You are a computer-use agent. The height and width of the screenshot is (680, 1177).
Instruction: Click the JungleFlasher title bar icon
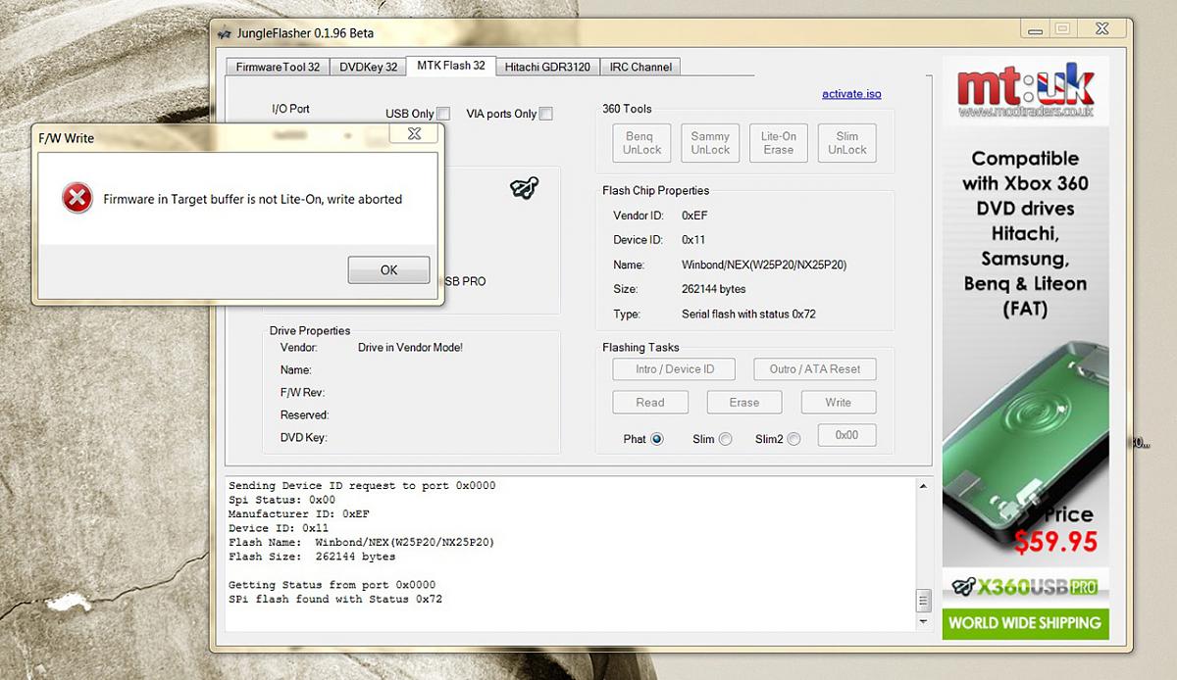(225, 32)
